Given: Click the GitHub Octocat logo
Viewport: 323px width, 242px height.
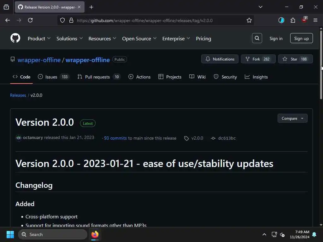Looking at the screenshot, I should (15, 38).
